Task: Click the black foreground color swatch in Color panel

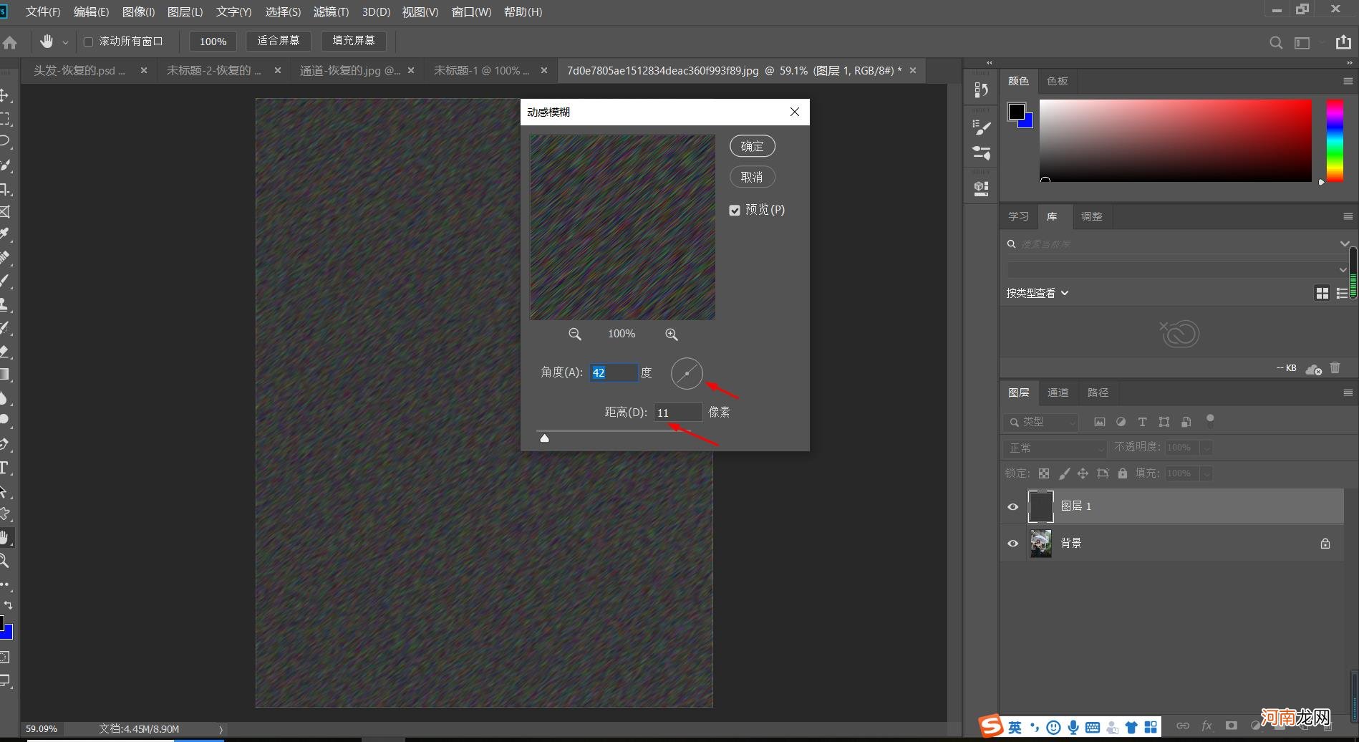Action: 1016,111
